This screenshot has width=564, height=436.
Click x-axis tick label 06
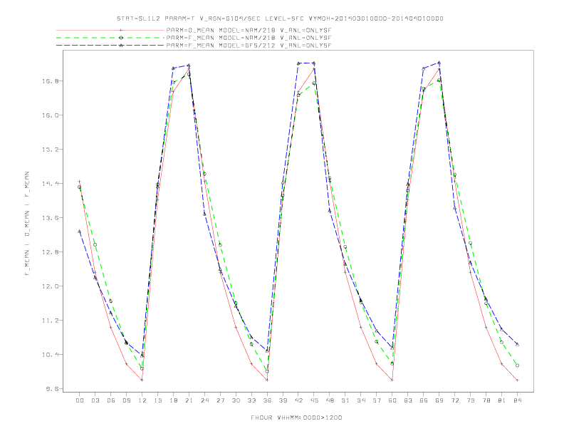[111, 400]
